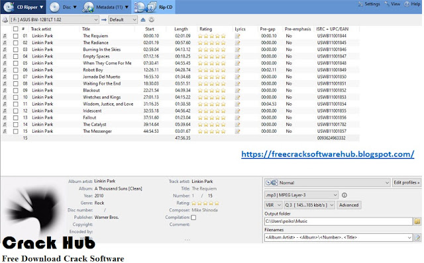Open the Disc menu
This screenshot has height=263, width=424.
(x=64, y=7)
